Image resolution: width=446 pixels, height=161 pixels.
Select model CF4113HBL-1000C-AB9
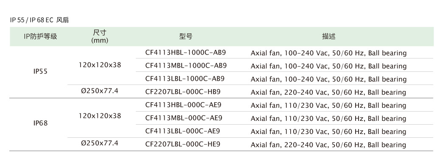click(x=185, y=52)
